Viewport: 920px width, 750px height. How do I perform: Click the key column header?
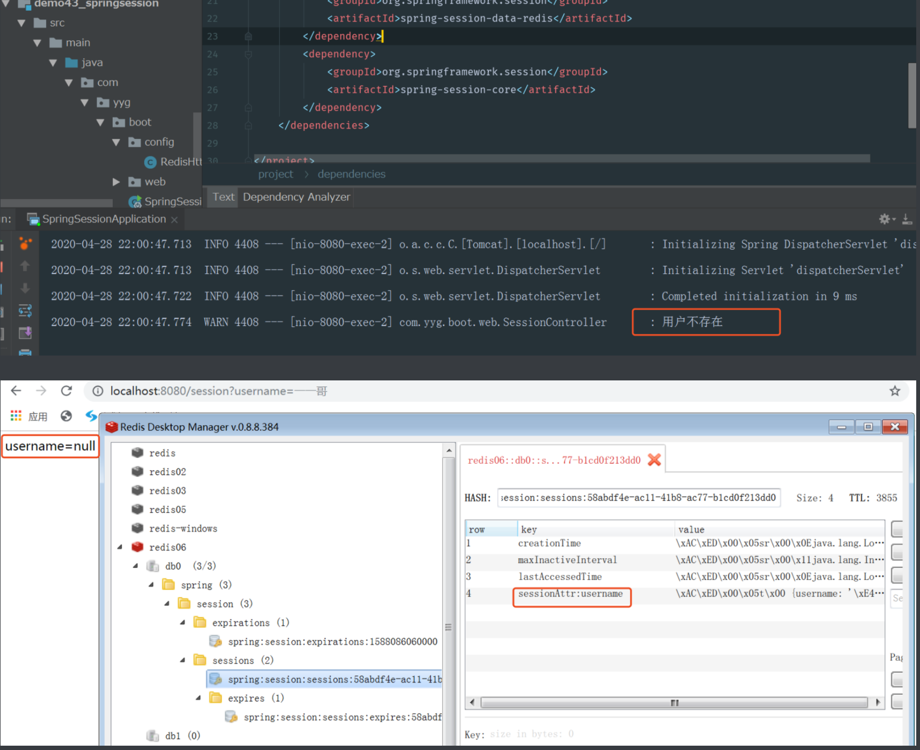point(596,529)
